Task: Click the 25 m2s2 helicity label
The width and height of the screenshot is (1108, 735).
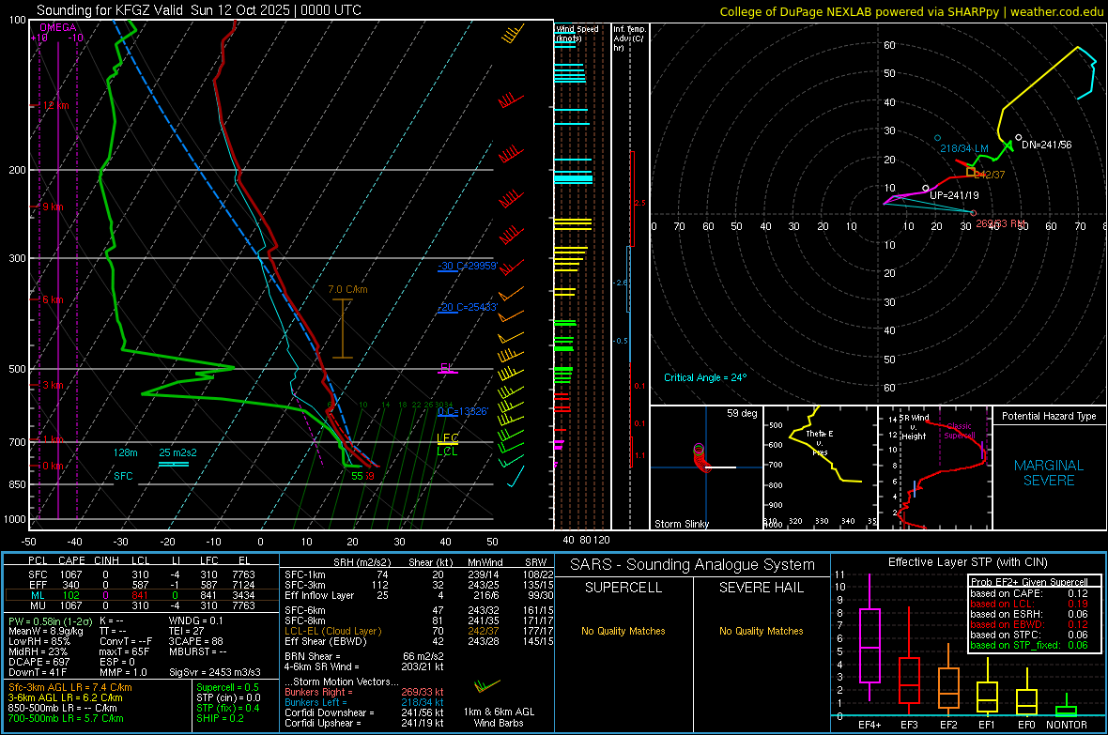Action: (x=178, y=452)
